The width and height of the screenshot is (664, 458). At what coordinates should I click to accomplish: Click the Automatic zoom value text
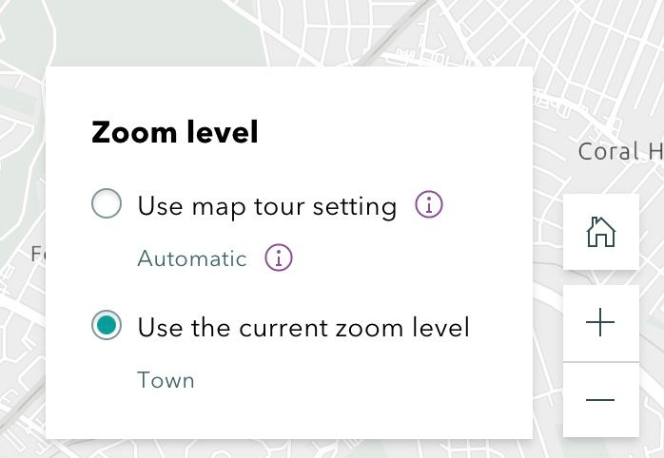click(x=192, y=258)
